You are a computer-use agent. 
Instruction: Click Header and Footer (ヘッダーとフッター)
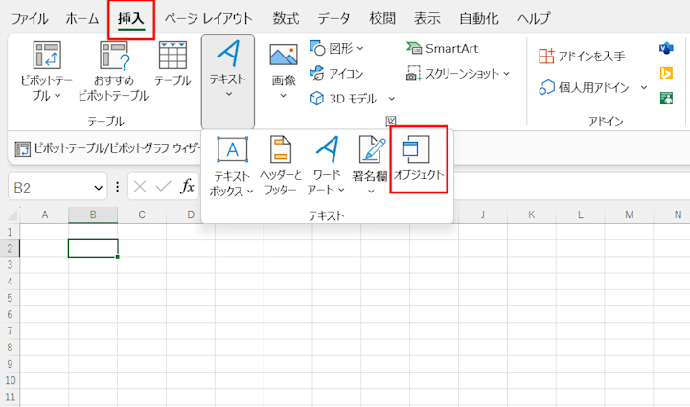[280, 166]
